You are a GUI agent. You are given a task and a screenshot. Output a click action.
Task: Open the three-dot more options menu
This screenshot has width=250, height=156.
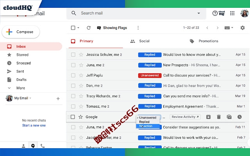coord(138,28)
